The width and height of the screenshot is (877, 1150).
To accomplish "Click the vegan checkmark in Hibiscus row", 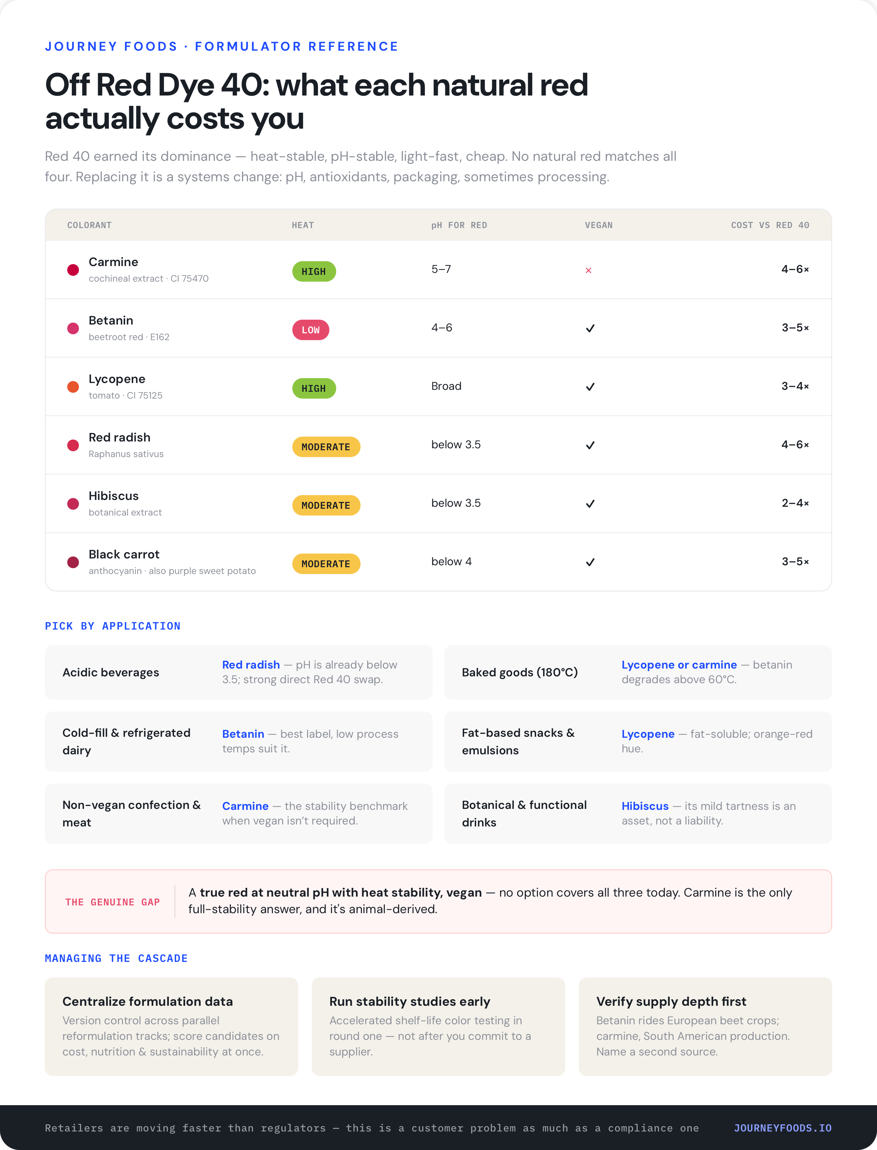I will (x=590, y=504).
